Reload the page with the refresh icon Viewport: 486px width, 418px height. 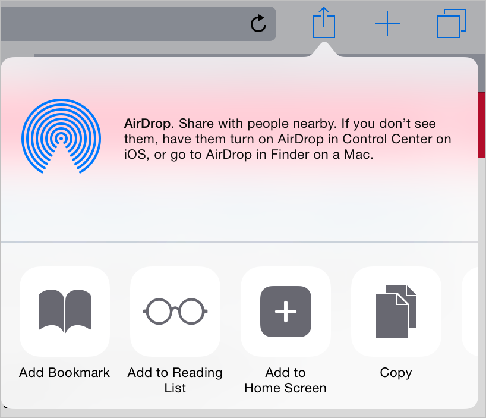coord(258,24)
